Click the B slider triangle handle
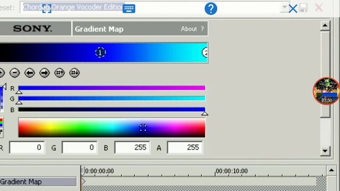Screen dimensions: 340x191 point(205,114)
